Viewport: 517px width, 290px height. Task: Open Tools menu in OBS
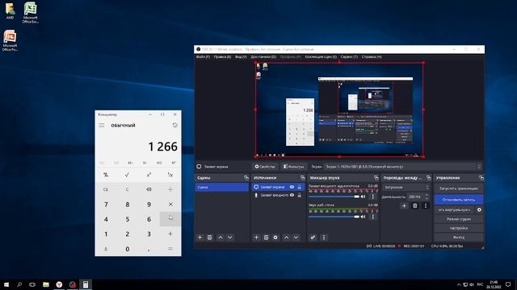pos(349,57)
